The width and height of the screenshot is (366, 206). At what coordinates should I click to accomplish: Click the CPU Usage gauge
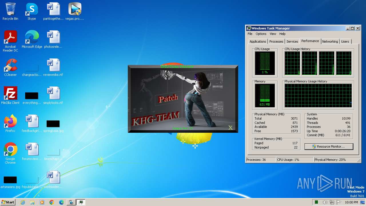(x=265, y=63)
